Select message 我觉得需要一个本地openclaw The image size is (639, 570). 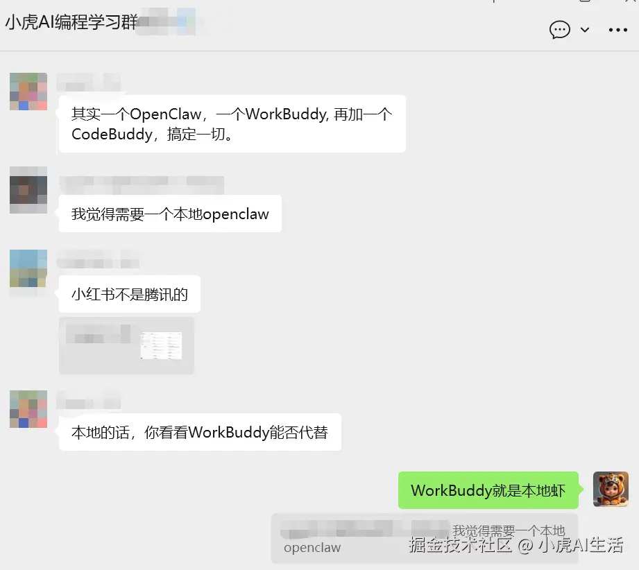click(x=170, y=214)
